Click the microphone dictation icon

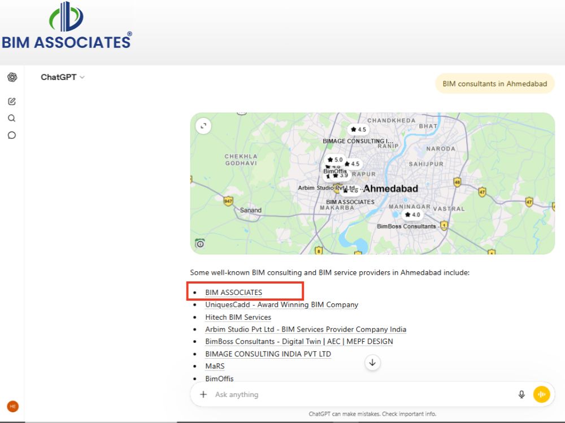tap(521, 394)
